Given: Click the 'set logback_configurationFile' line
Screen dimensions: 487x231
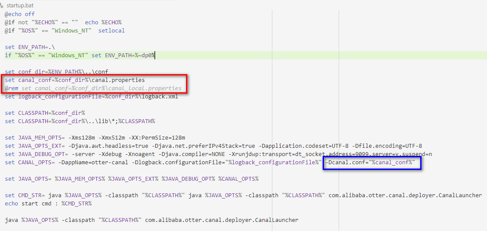Looking at the screenshot, I should (92, 97).
